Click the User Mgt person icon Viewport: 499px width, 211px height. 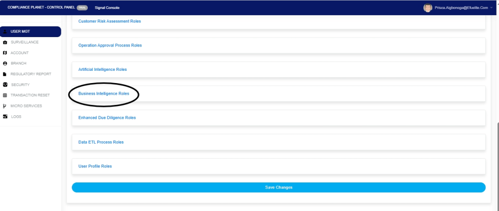pos(5,32)
